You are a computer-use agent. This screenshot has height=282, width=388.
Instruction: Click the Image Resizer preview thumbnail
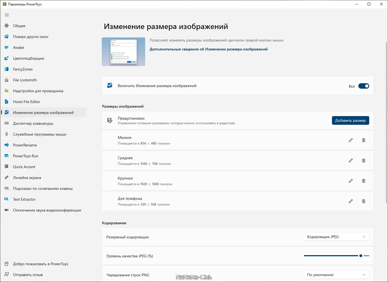tap(124, 52)
